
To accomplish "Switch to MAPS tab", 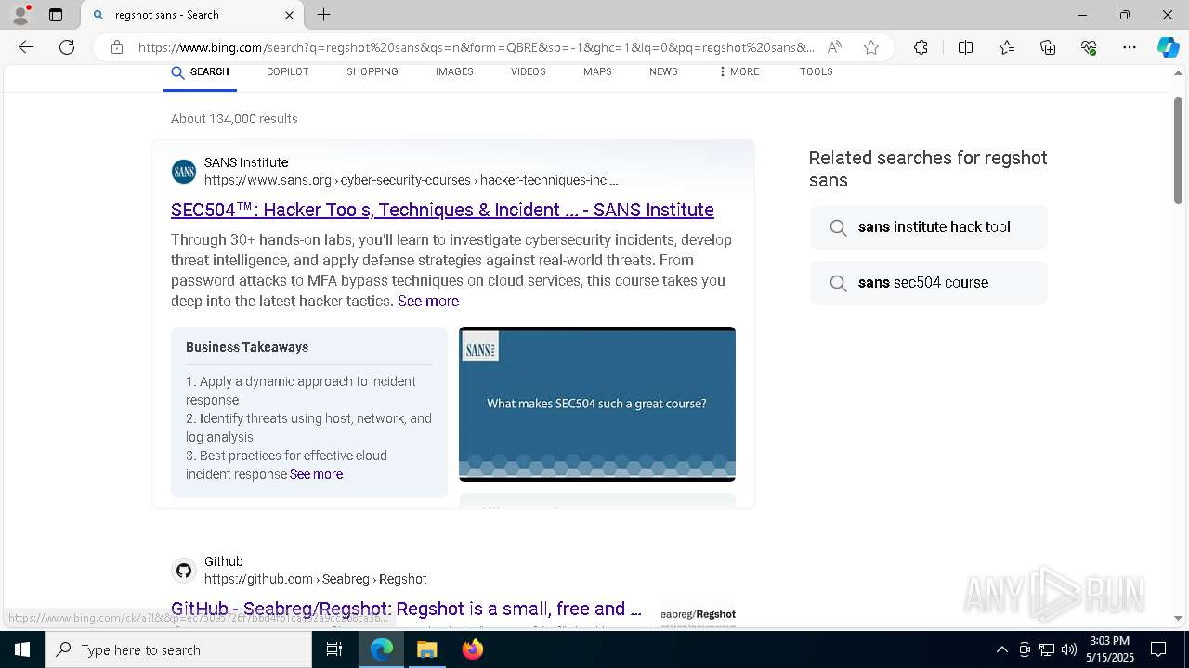I will (x=597, y=72).
